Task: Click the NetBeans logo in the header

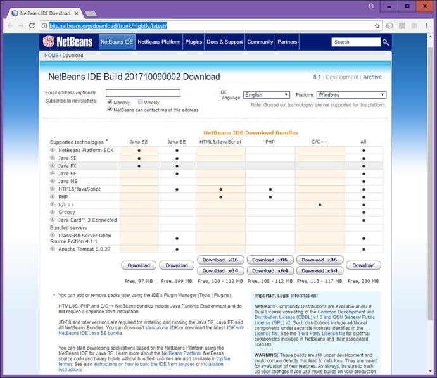Action: (x=68, y=42)
